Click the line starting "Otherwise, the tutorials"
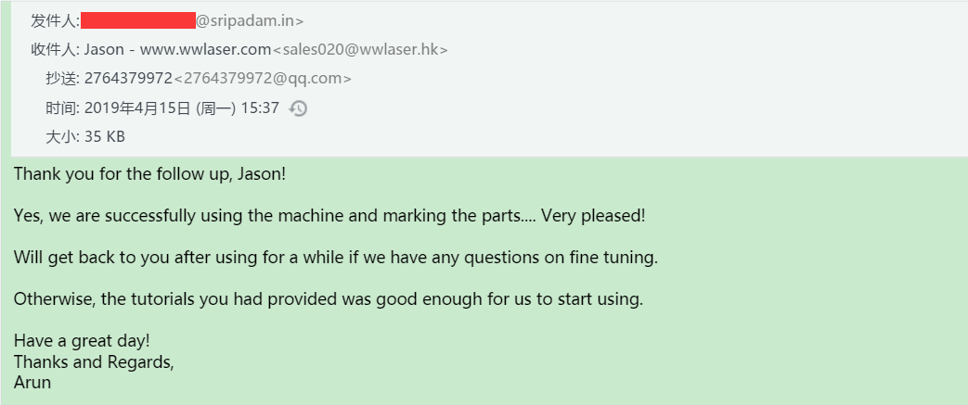Image resolution: width=968 pixels, height=405 pixels. (329, 300)
